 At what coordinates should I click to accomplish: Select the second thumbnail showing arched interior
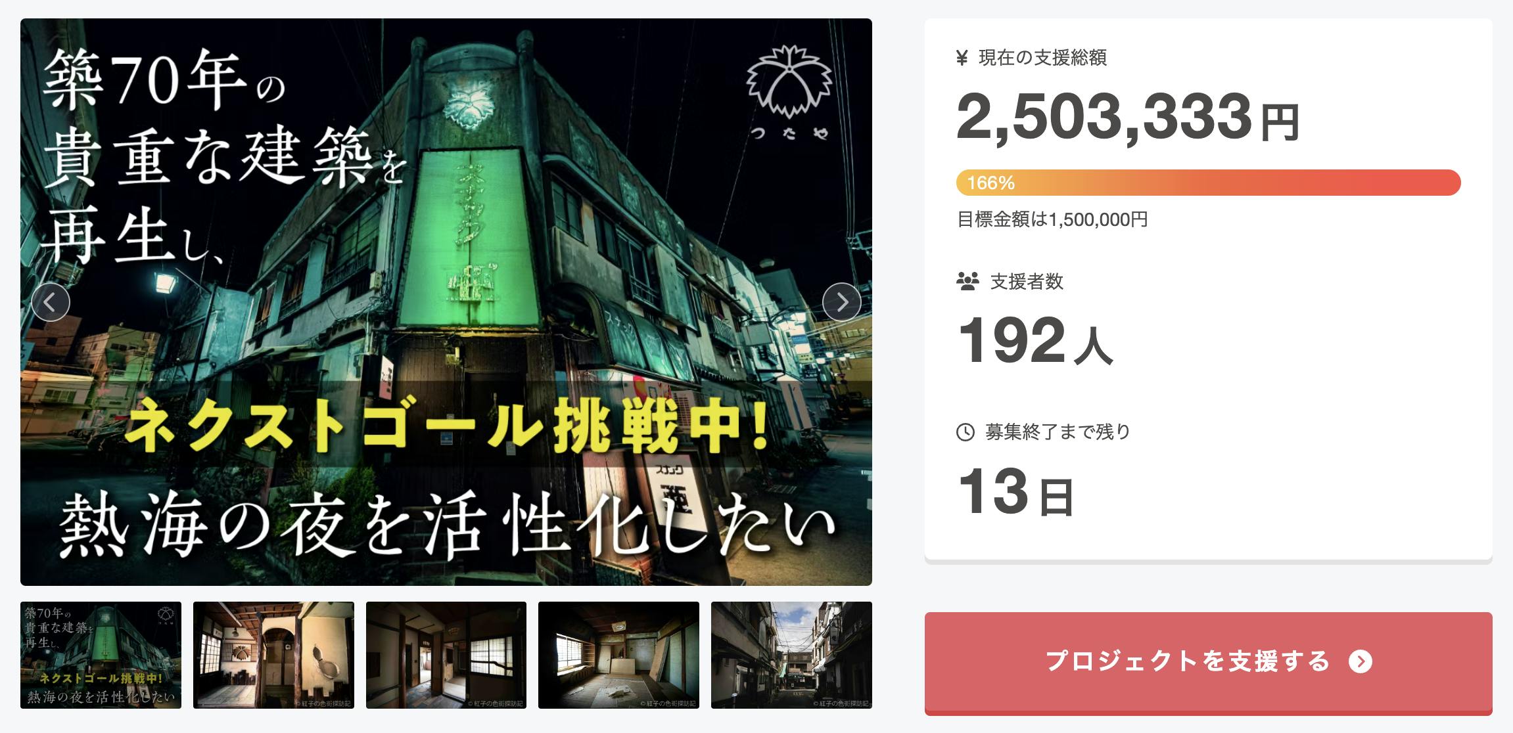pyautogui.click(x=273, y=655)
